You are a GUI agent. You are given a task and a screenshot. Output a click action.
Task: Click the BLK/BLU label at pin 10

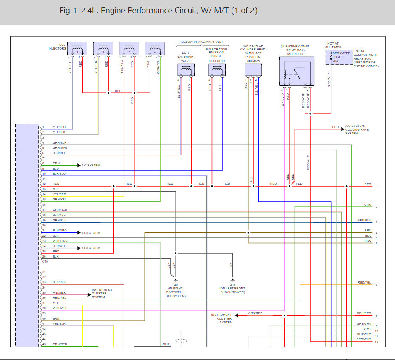[x=59, y=174]
